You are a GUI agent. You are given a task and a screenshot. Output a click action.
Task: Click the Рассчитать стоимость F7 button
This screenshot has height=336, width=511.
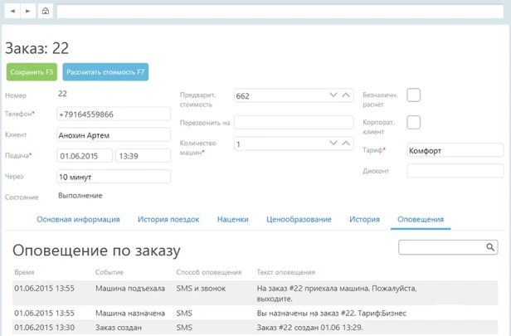point(105,72)
